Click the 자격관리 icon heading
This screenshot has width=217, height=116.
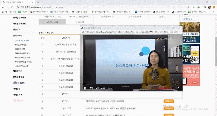pos(19,83)
